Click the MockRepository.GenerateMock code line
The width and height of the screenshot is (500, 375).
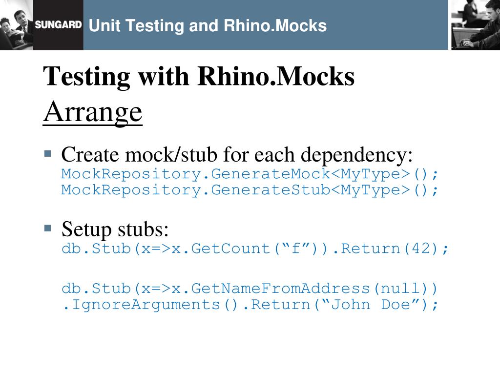pos(250,174)
